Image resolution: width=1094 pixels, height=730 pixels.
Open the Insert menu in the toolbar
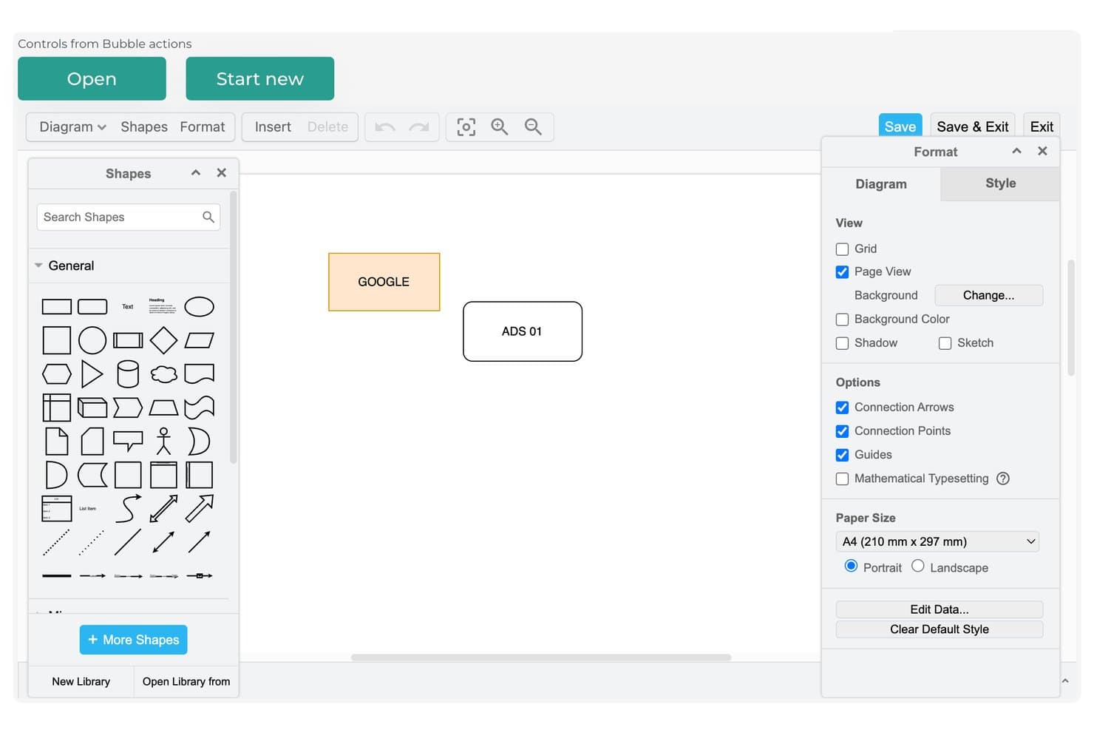click(273, 127)
